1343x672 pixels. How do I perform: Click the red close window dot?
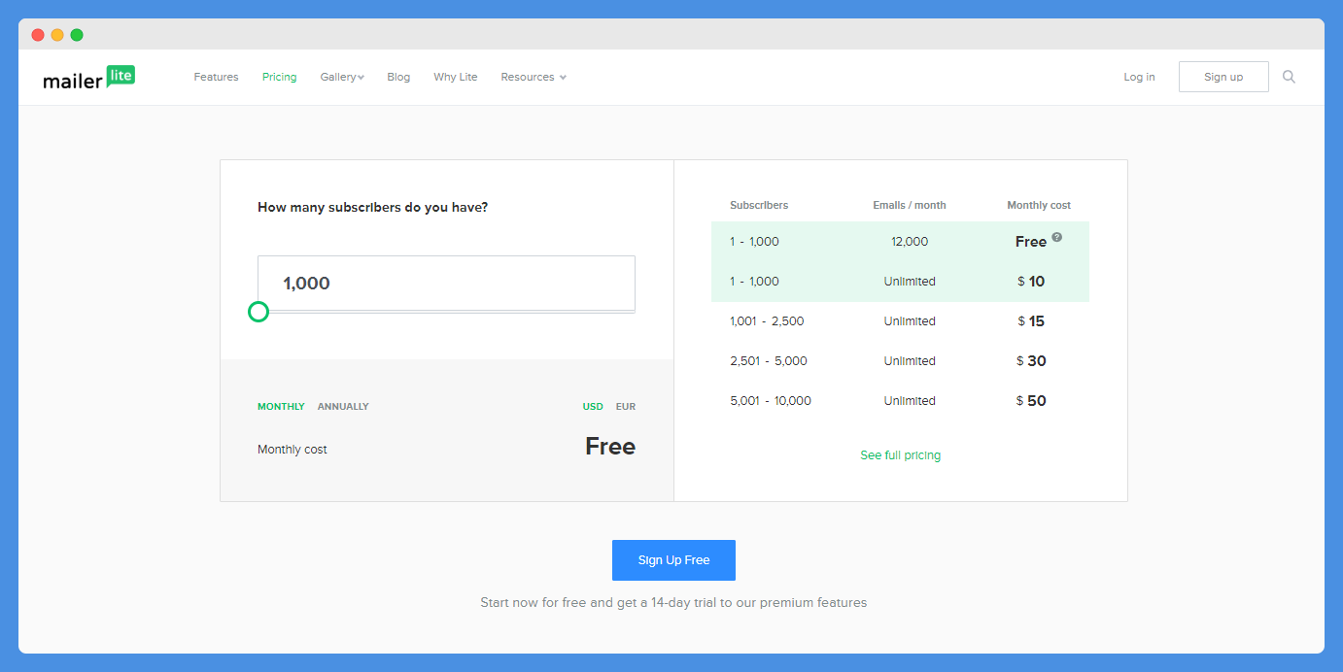[x=38, y=35]
